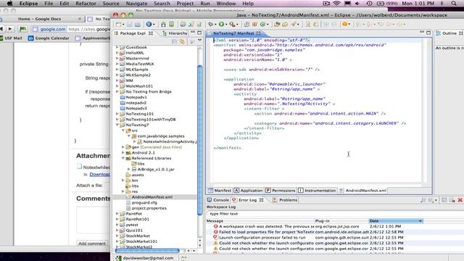Image resolution: width=464 pixels, height=261 pixels.
Task: Expand the AIBridge_v1.0.1.jar entry
Action: click(129, 169)
